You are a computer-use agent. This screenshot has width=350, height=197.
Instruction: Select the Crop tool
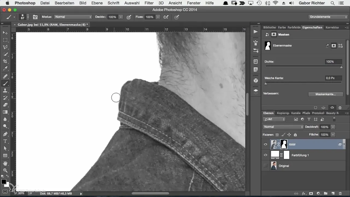coord(5,61)
